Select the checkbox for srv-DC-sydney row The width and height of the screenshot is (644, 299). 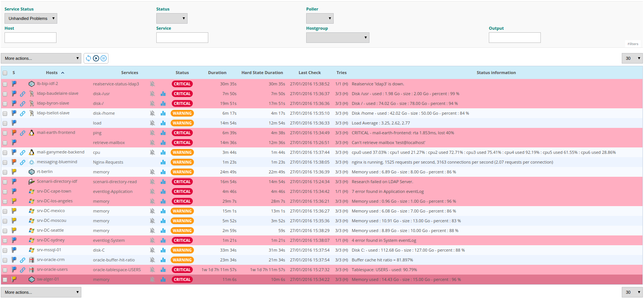(x=5, y=240)
